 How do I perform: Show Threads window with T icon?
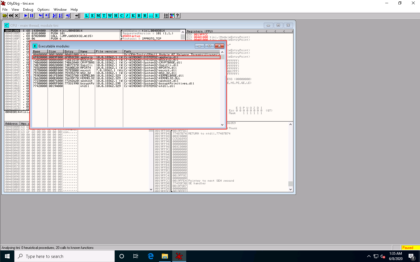coord(104,16)
